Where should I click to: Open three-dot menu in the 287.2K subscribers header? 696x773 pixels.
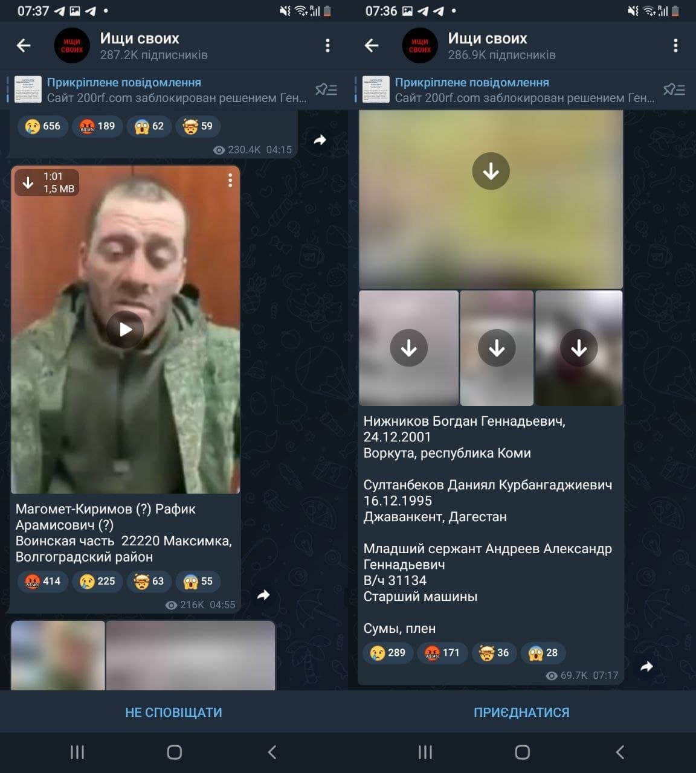327,45
